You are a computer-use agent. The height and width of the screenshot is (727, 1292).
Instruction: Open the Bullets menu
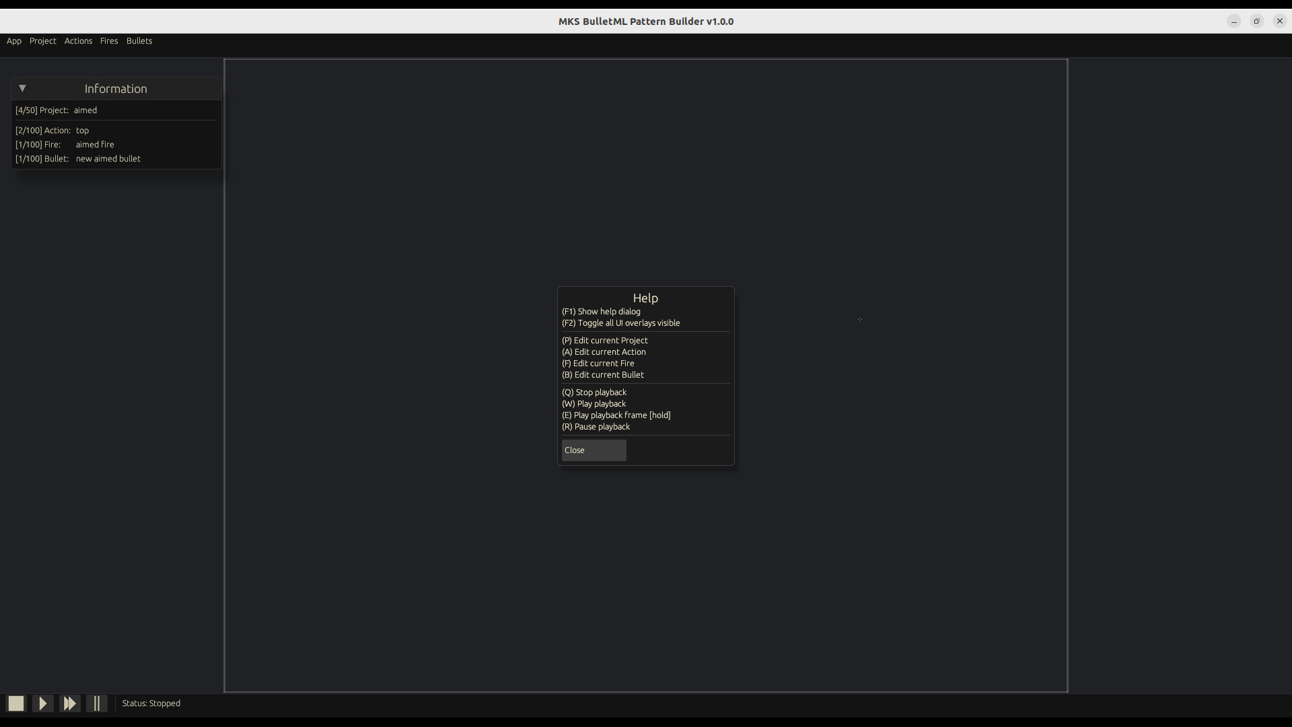(139, 41)
